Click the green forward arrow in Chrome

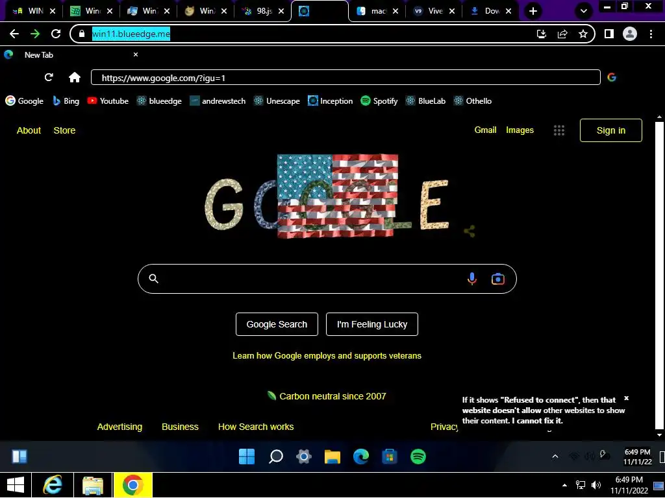[35, 34]
